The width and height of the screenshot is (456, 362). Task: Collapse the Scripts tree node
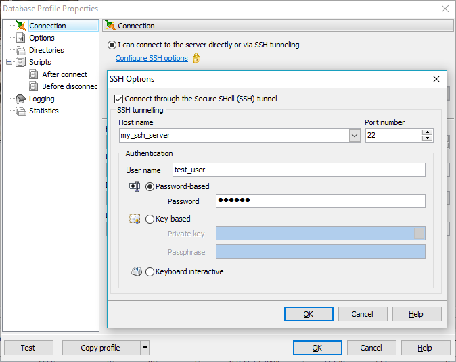(x=9, y=62)
